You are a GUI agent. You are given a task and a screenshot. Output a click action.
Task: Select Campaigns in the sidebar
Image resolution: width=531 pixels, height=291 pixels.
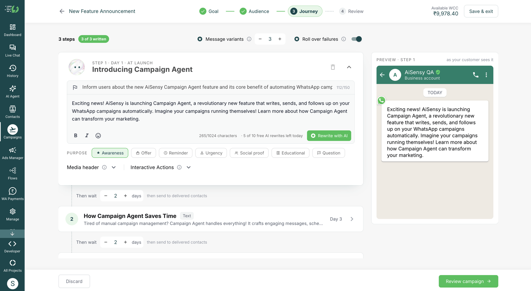[x=12, y=132]
